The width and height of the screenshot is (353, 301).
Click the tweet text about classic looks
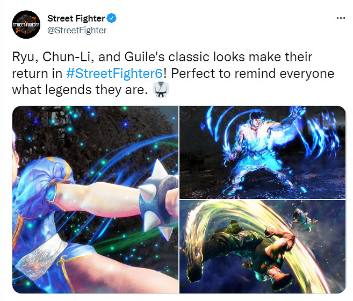point(173,74)
